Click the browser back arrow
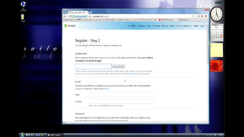Image resolution: width=244 pixels, height=137 pixels. [x=64, y=16]
